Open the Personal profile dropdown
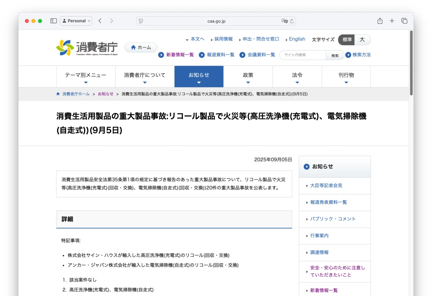This screenshot has height=296, width=432. (x=76, y=21)
